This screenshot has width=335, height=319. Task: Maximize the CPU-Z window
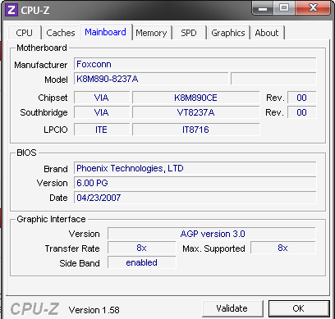(x=284, y=8)
